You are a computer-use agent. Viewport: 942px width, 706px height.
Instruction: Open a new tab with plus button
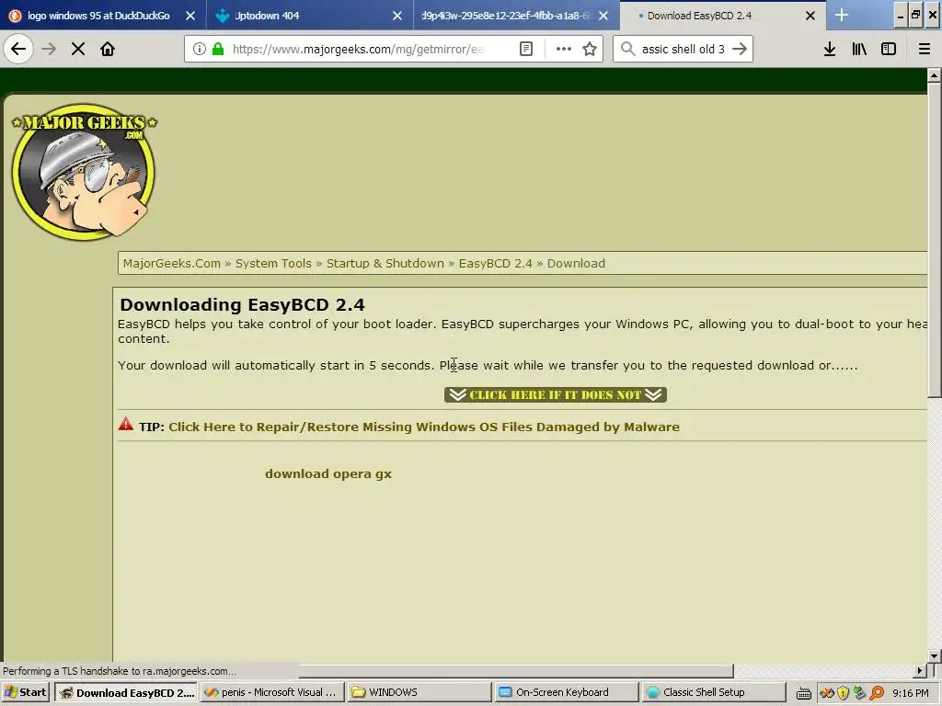(842, 15)
